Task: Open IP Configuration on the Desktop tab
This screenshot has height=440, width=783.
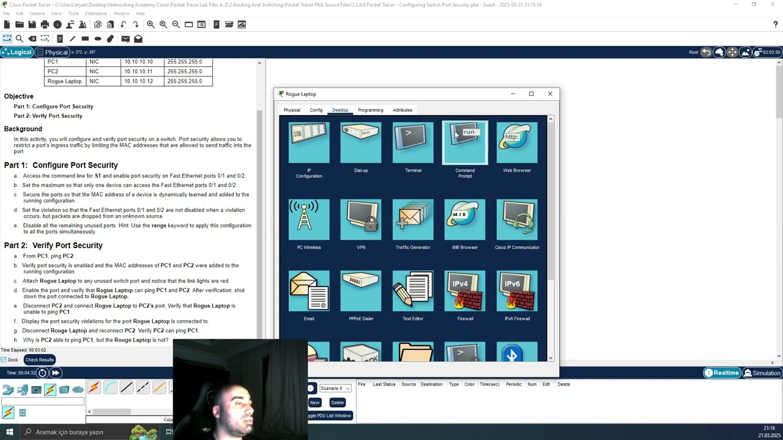Action: pyautogui.click(x=309, y=143)
